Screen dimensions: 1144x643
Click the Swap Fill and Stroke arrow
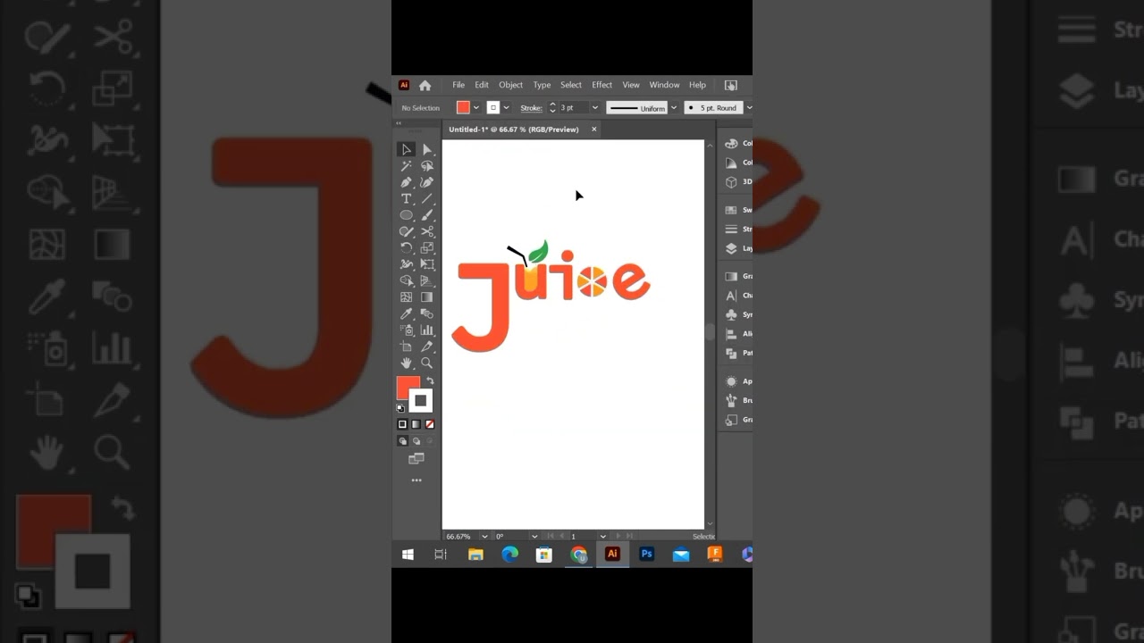pos(430,381)
